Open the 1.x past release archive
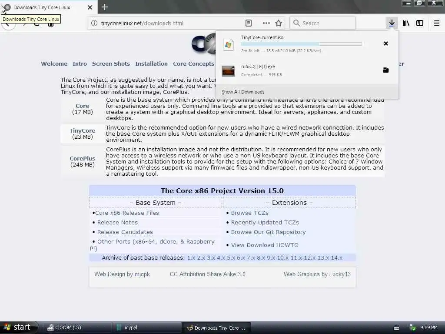The height and width of the screenshot is (334, 445). [x=191, y=257]
